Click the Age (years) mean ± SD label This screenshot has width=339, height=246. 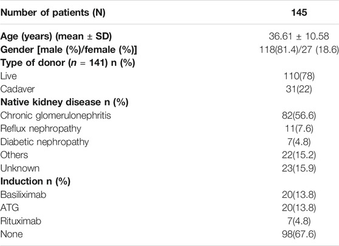56,37
